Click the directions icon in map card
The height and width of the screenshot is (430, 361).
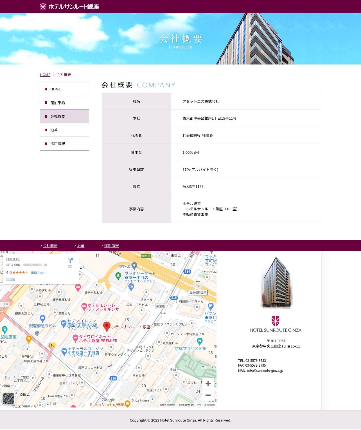point(70,260)
